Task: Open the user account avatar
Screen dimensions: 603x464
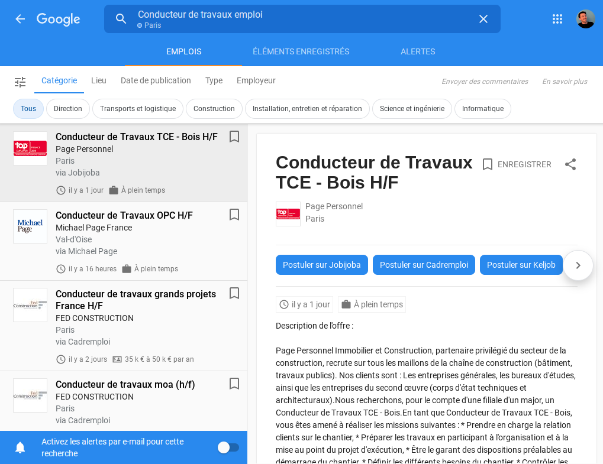Action: click(585, 19)
